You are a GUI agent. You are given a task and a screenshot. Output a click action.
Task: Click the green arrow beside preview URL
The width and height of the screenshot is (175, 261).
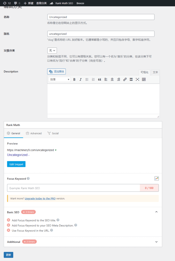coord(56,150)
